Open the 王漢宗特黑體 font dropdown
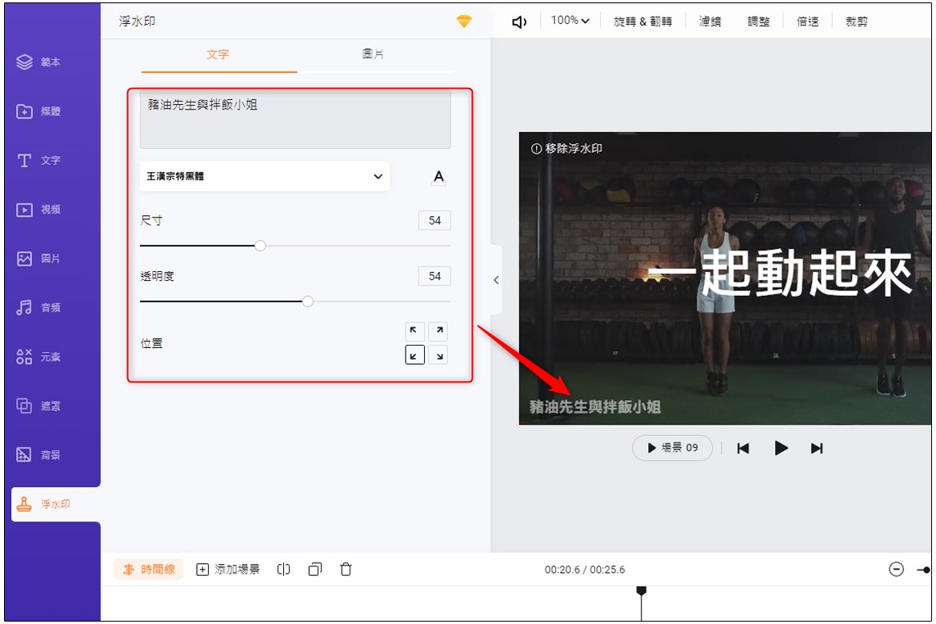The image size is (936, 624). click(265, 176)
